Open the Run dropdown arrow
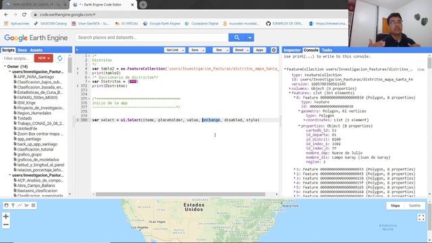Screen dimensions: 432x243 click(227, 50)
